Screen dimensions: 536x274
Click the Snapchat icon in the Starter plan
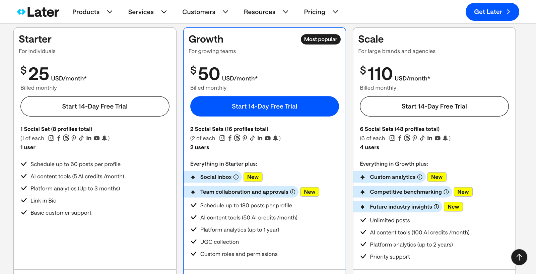tap(104, 138)
